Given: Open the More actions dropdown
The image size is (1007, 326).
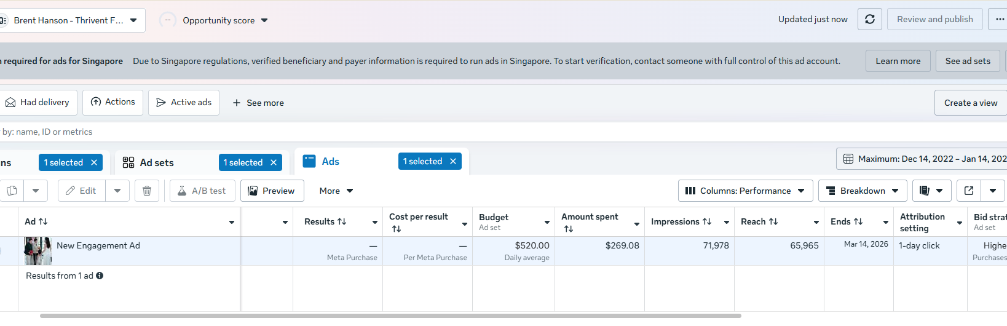Looking at the screenshot, I should [x=336, y=191].
